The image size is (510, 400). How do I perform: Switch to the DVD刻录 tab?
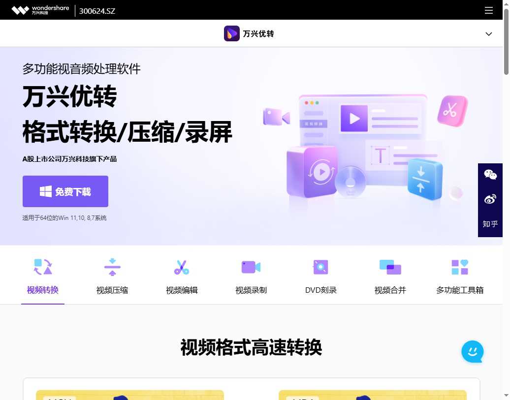coord(320,290)
